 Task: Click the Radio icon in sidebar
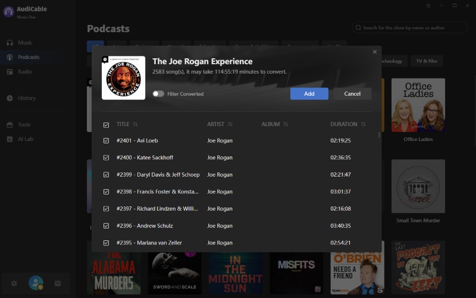tap(10, 71)
